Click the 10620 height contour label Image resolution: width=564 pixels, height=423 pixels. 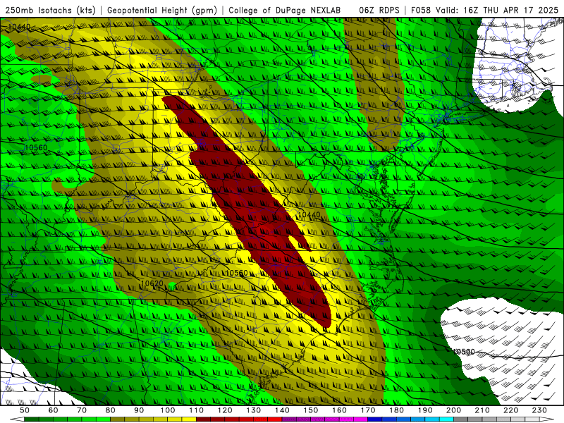point(152,283)
